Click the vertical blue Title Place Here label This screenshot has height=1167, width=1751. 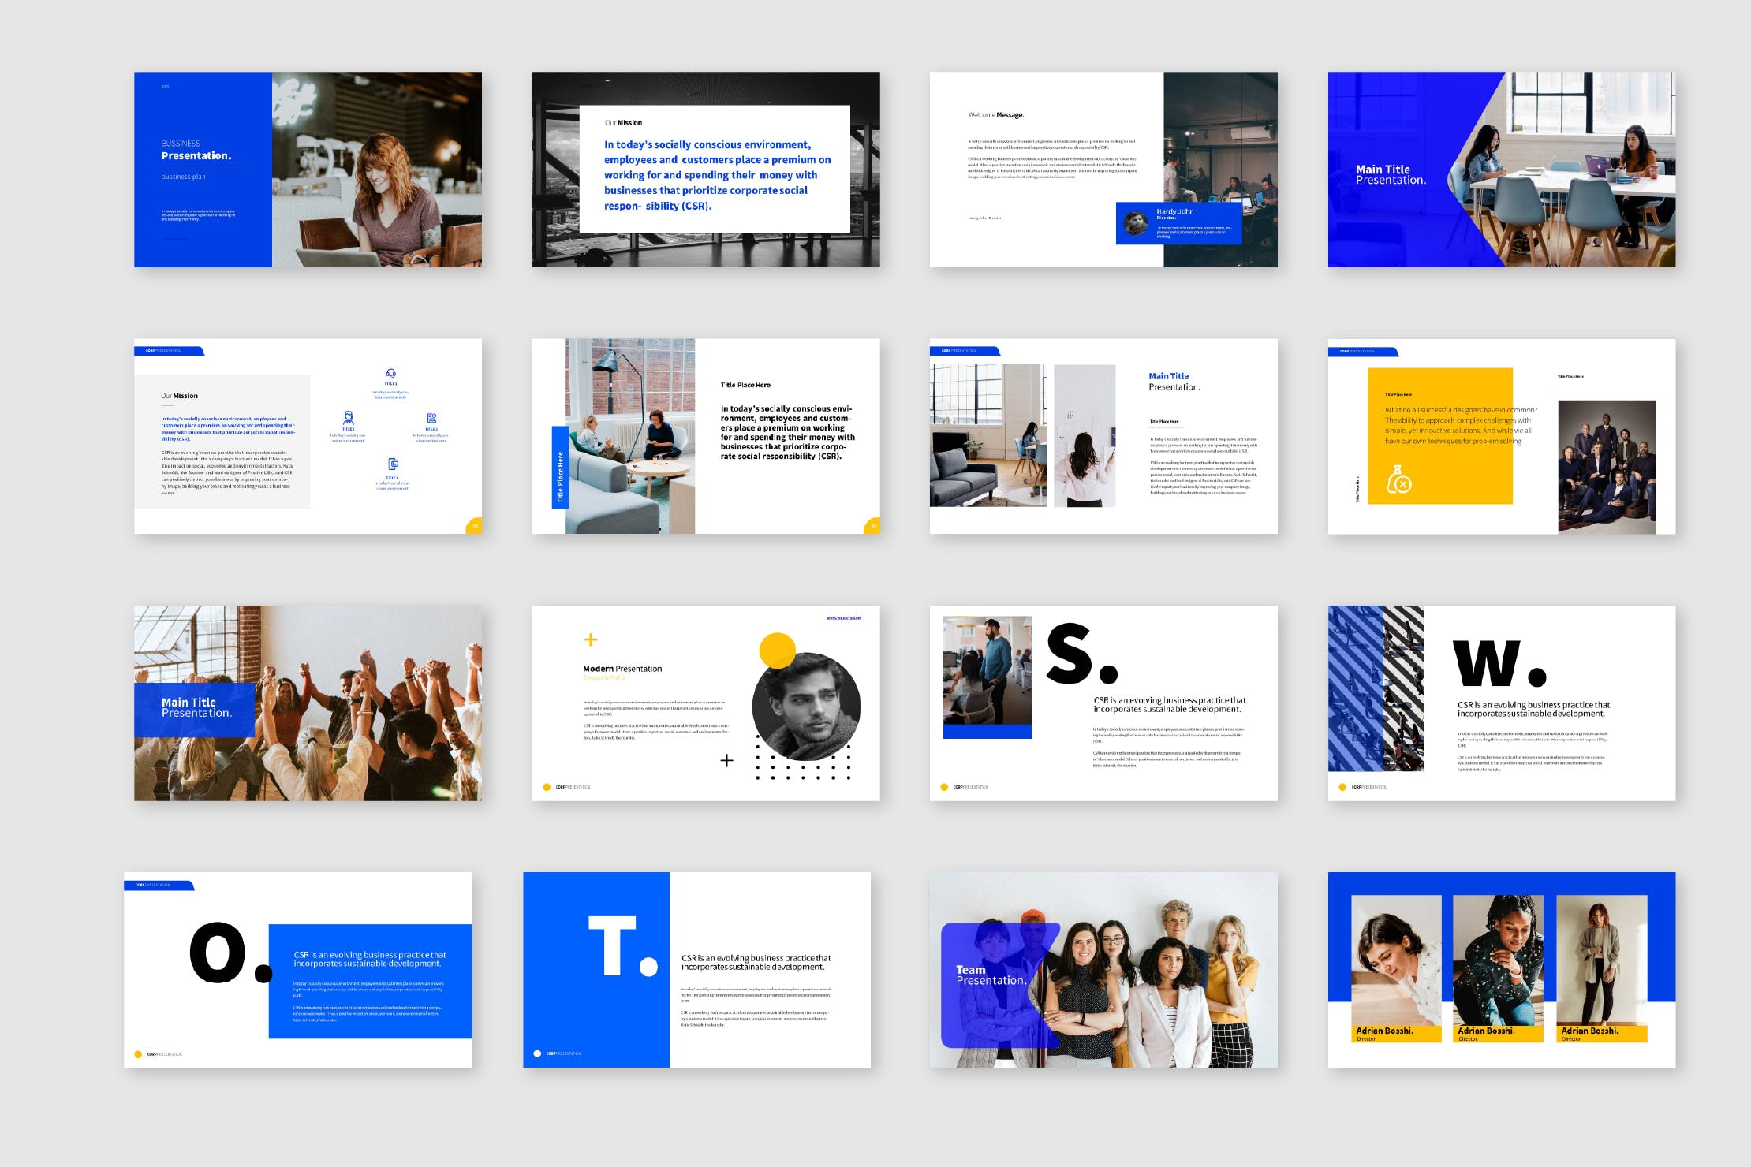pyautogui.click(x=560, y=468)
